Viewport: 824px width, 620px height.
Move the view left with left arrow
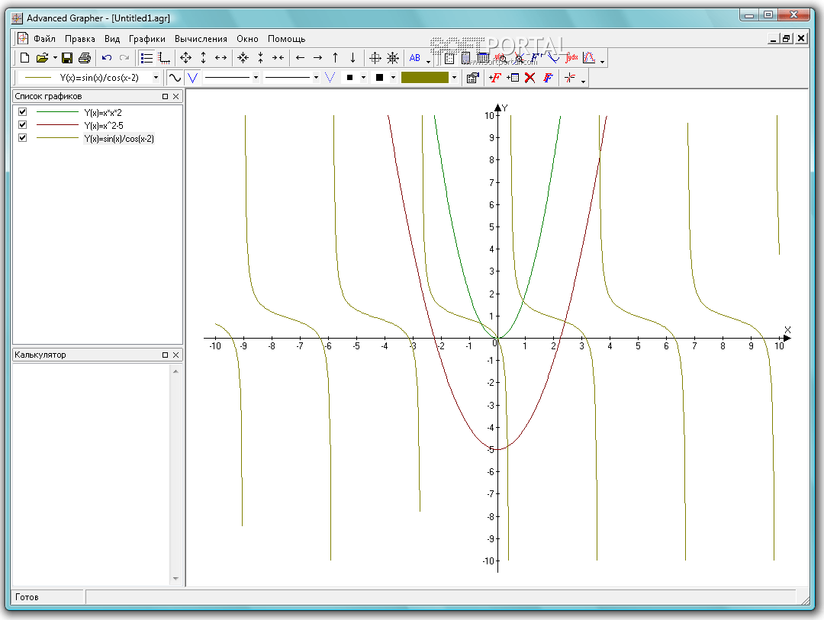300,58
